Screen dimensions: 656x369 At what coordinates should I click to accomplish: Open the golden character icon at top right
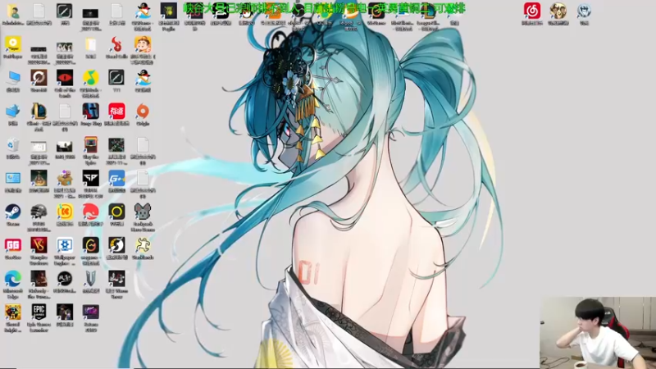point(558,11)
